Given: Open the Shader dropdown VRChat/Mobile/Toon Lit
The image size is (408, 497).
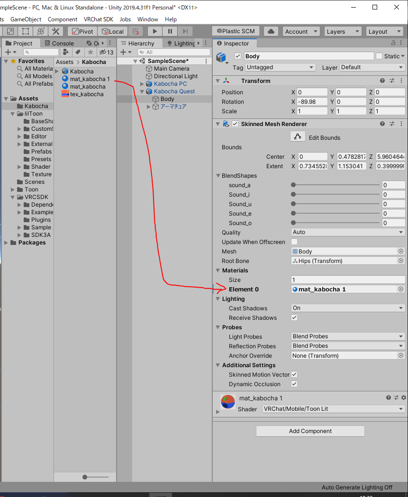Looking at the screenshot, I should 334,409.
